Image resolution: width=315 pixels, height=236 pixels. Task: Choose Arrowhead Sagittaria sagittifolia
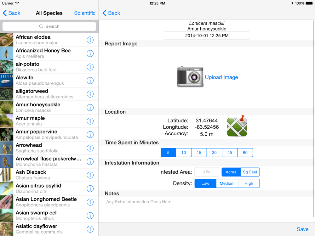(x=49, y=148)
